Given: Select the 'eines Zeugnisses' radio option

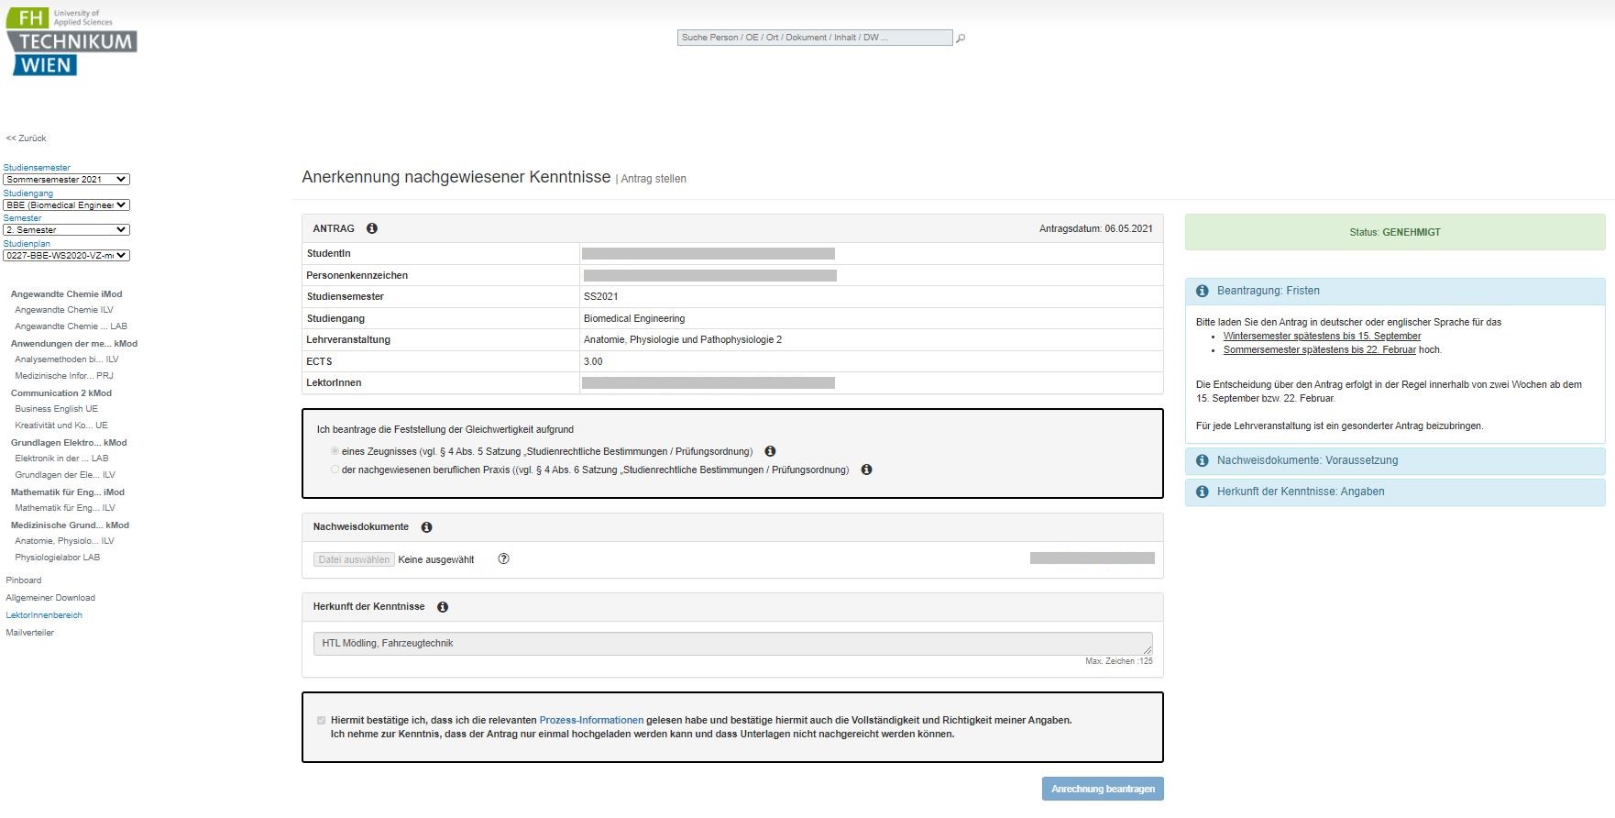Looking at the screenshot, I should click(x=335, y=451).
